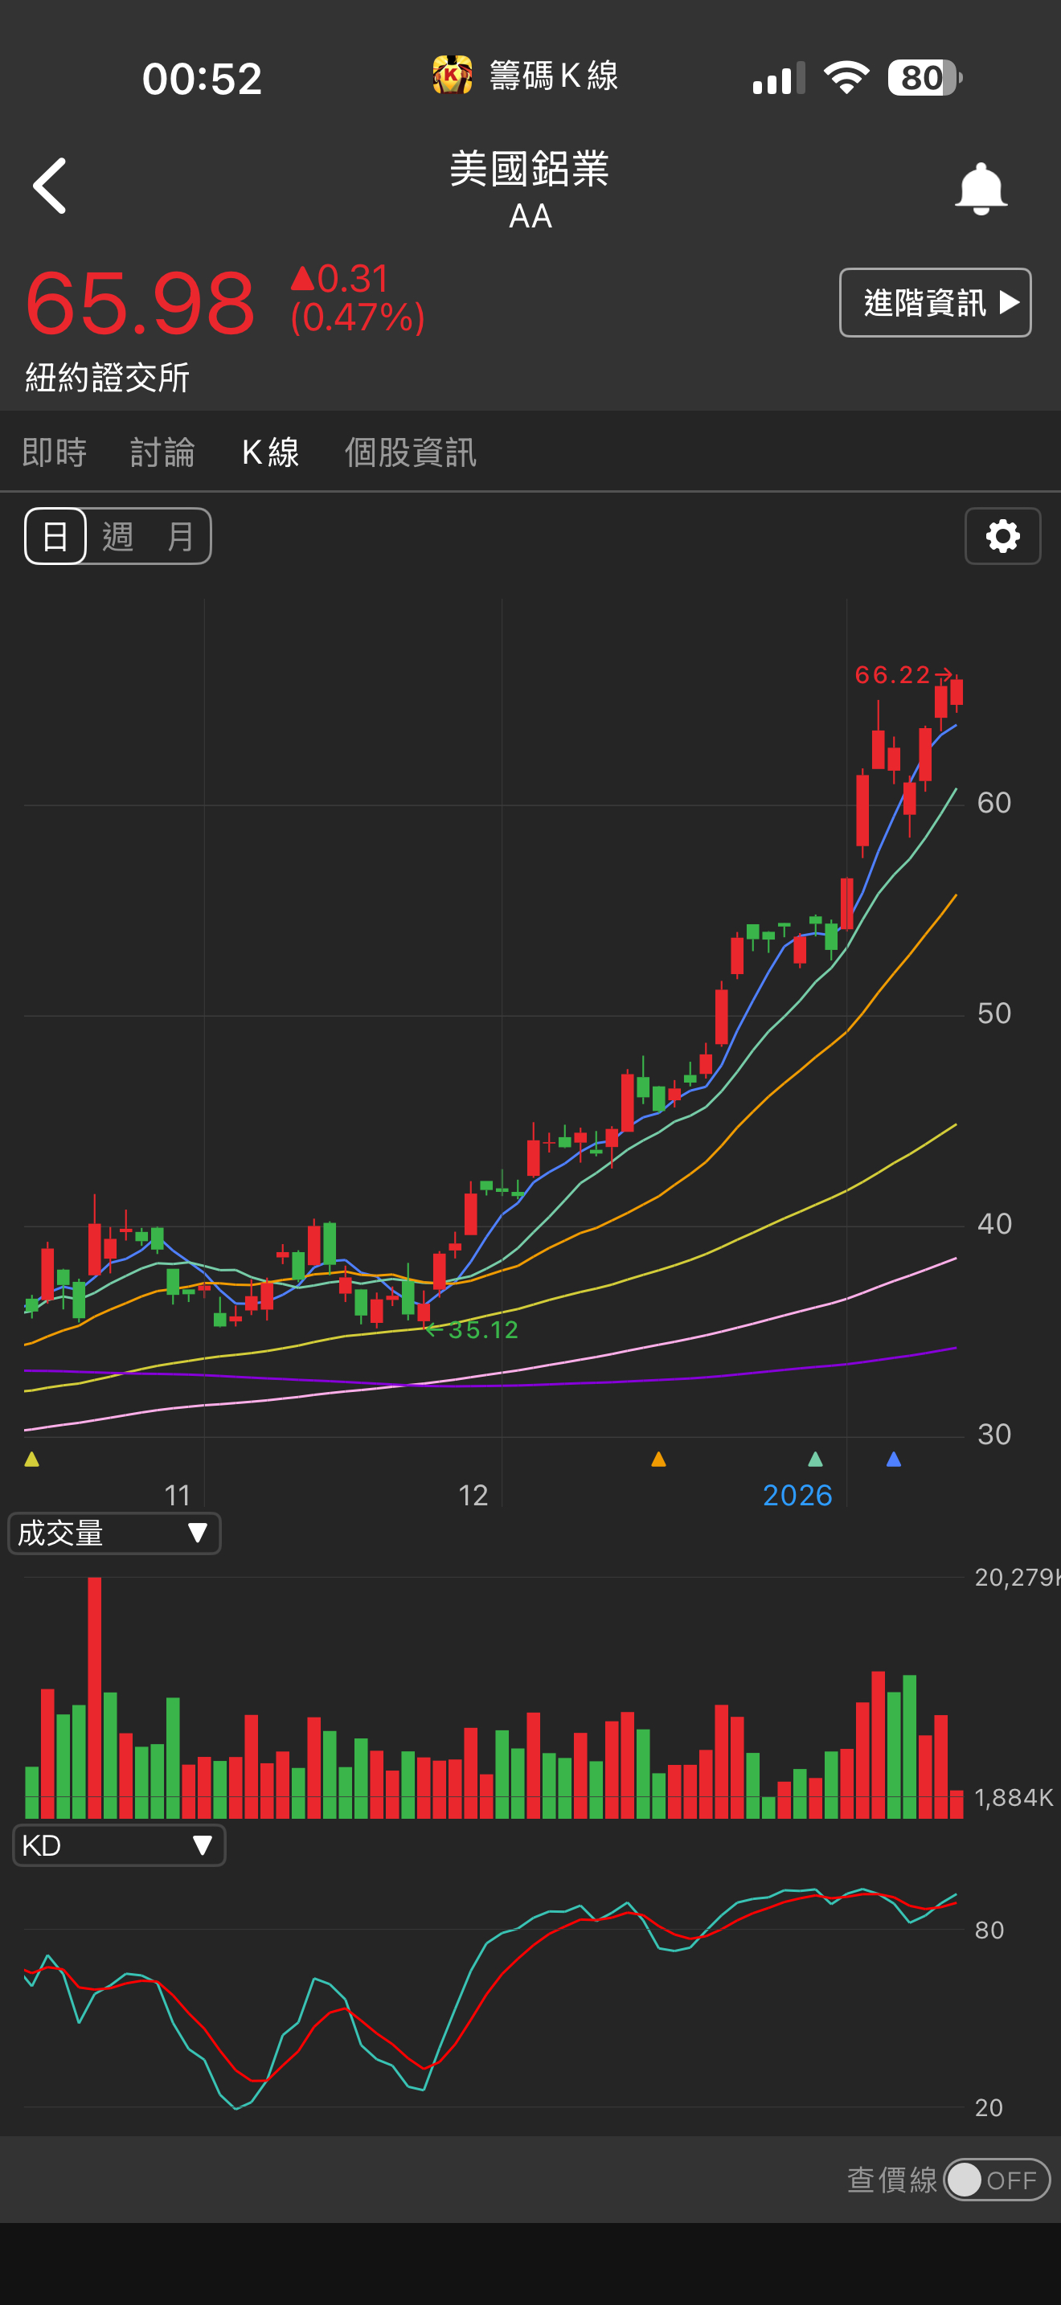Tap the notification bell icon
Viewport: 1061px width, 2305px height.
click(981, 188)
